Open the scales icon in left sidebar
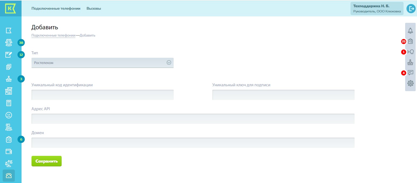This screenshot has width=417, height=183. [9, 163]
